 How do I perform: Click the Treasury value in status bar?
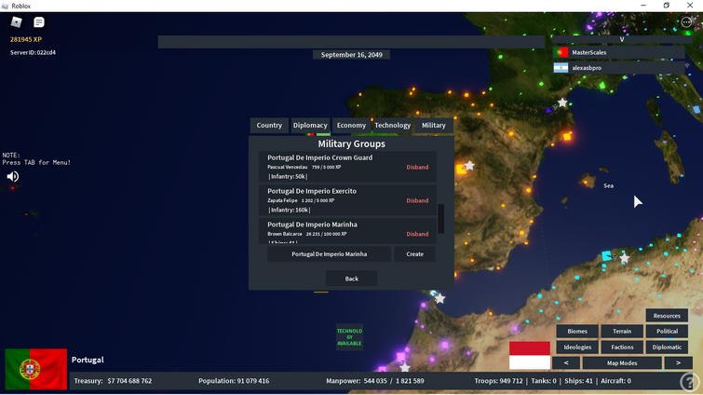(129, 381)
